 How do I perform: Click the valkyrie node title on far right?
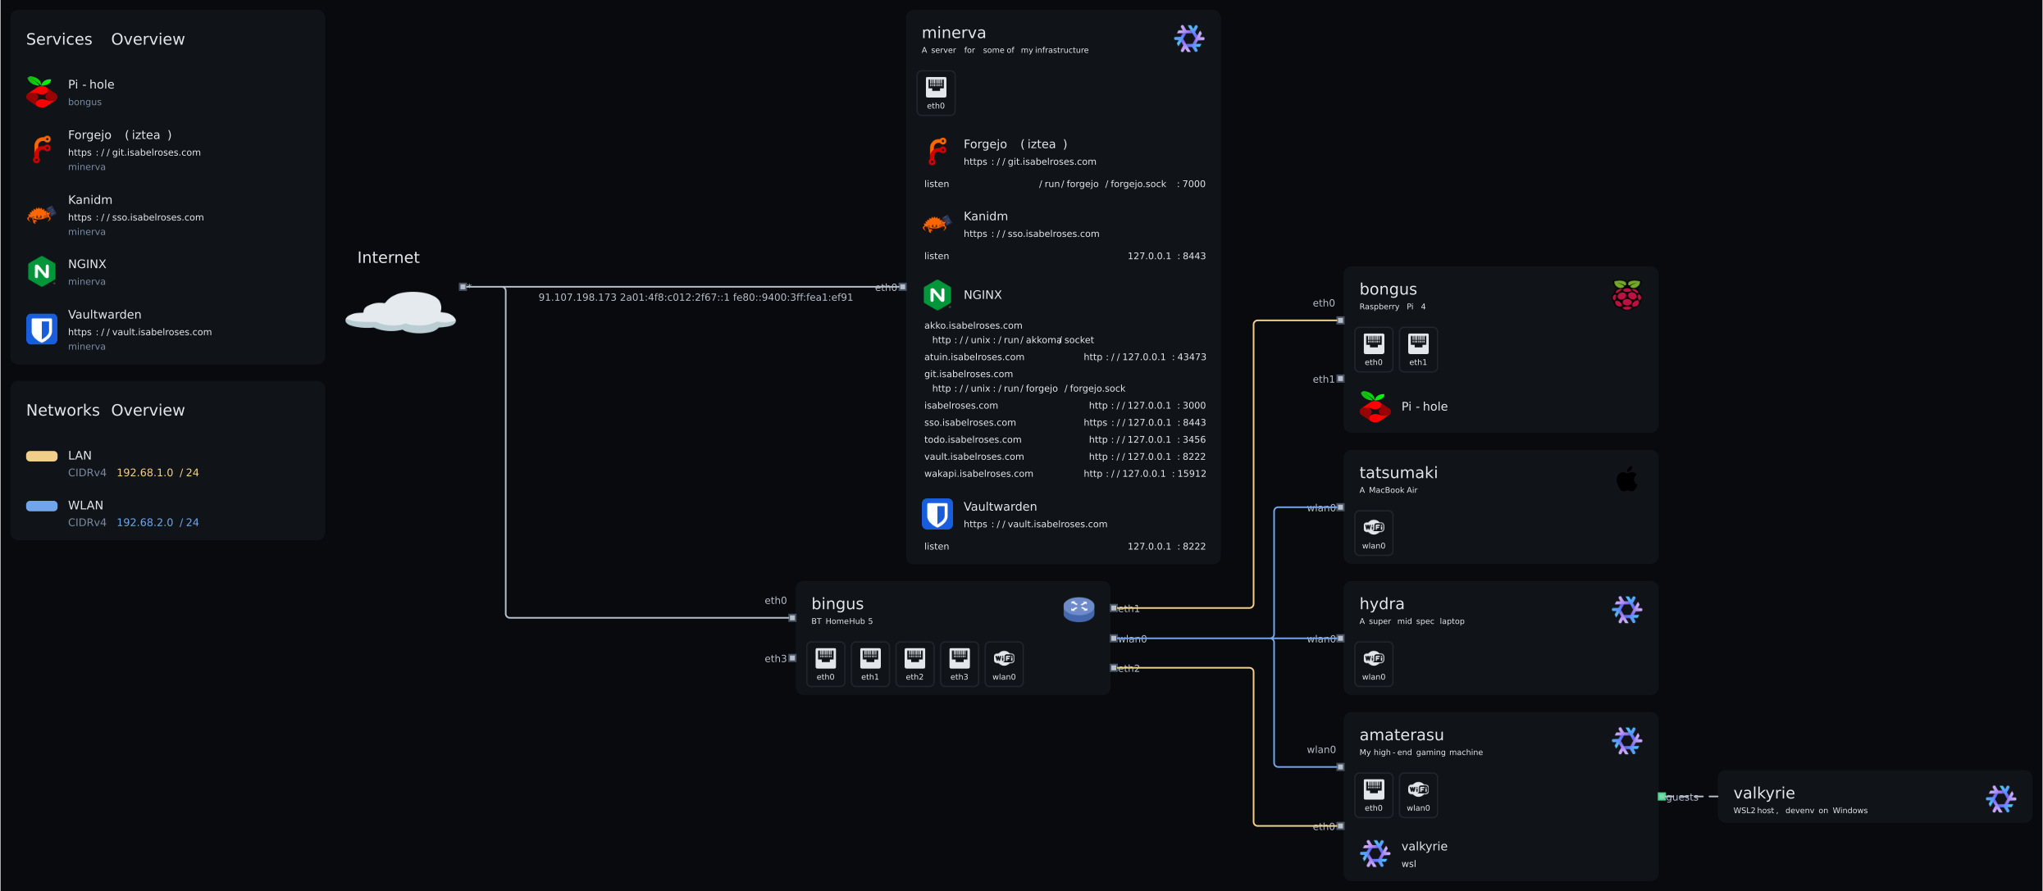pyautogui.click(x=1763, y=793)
